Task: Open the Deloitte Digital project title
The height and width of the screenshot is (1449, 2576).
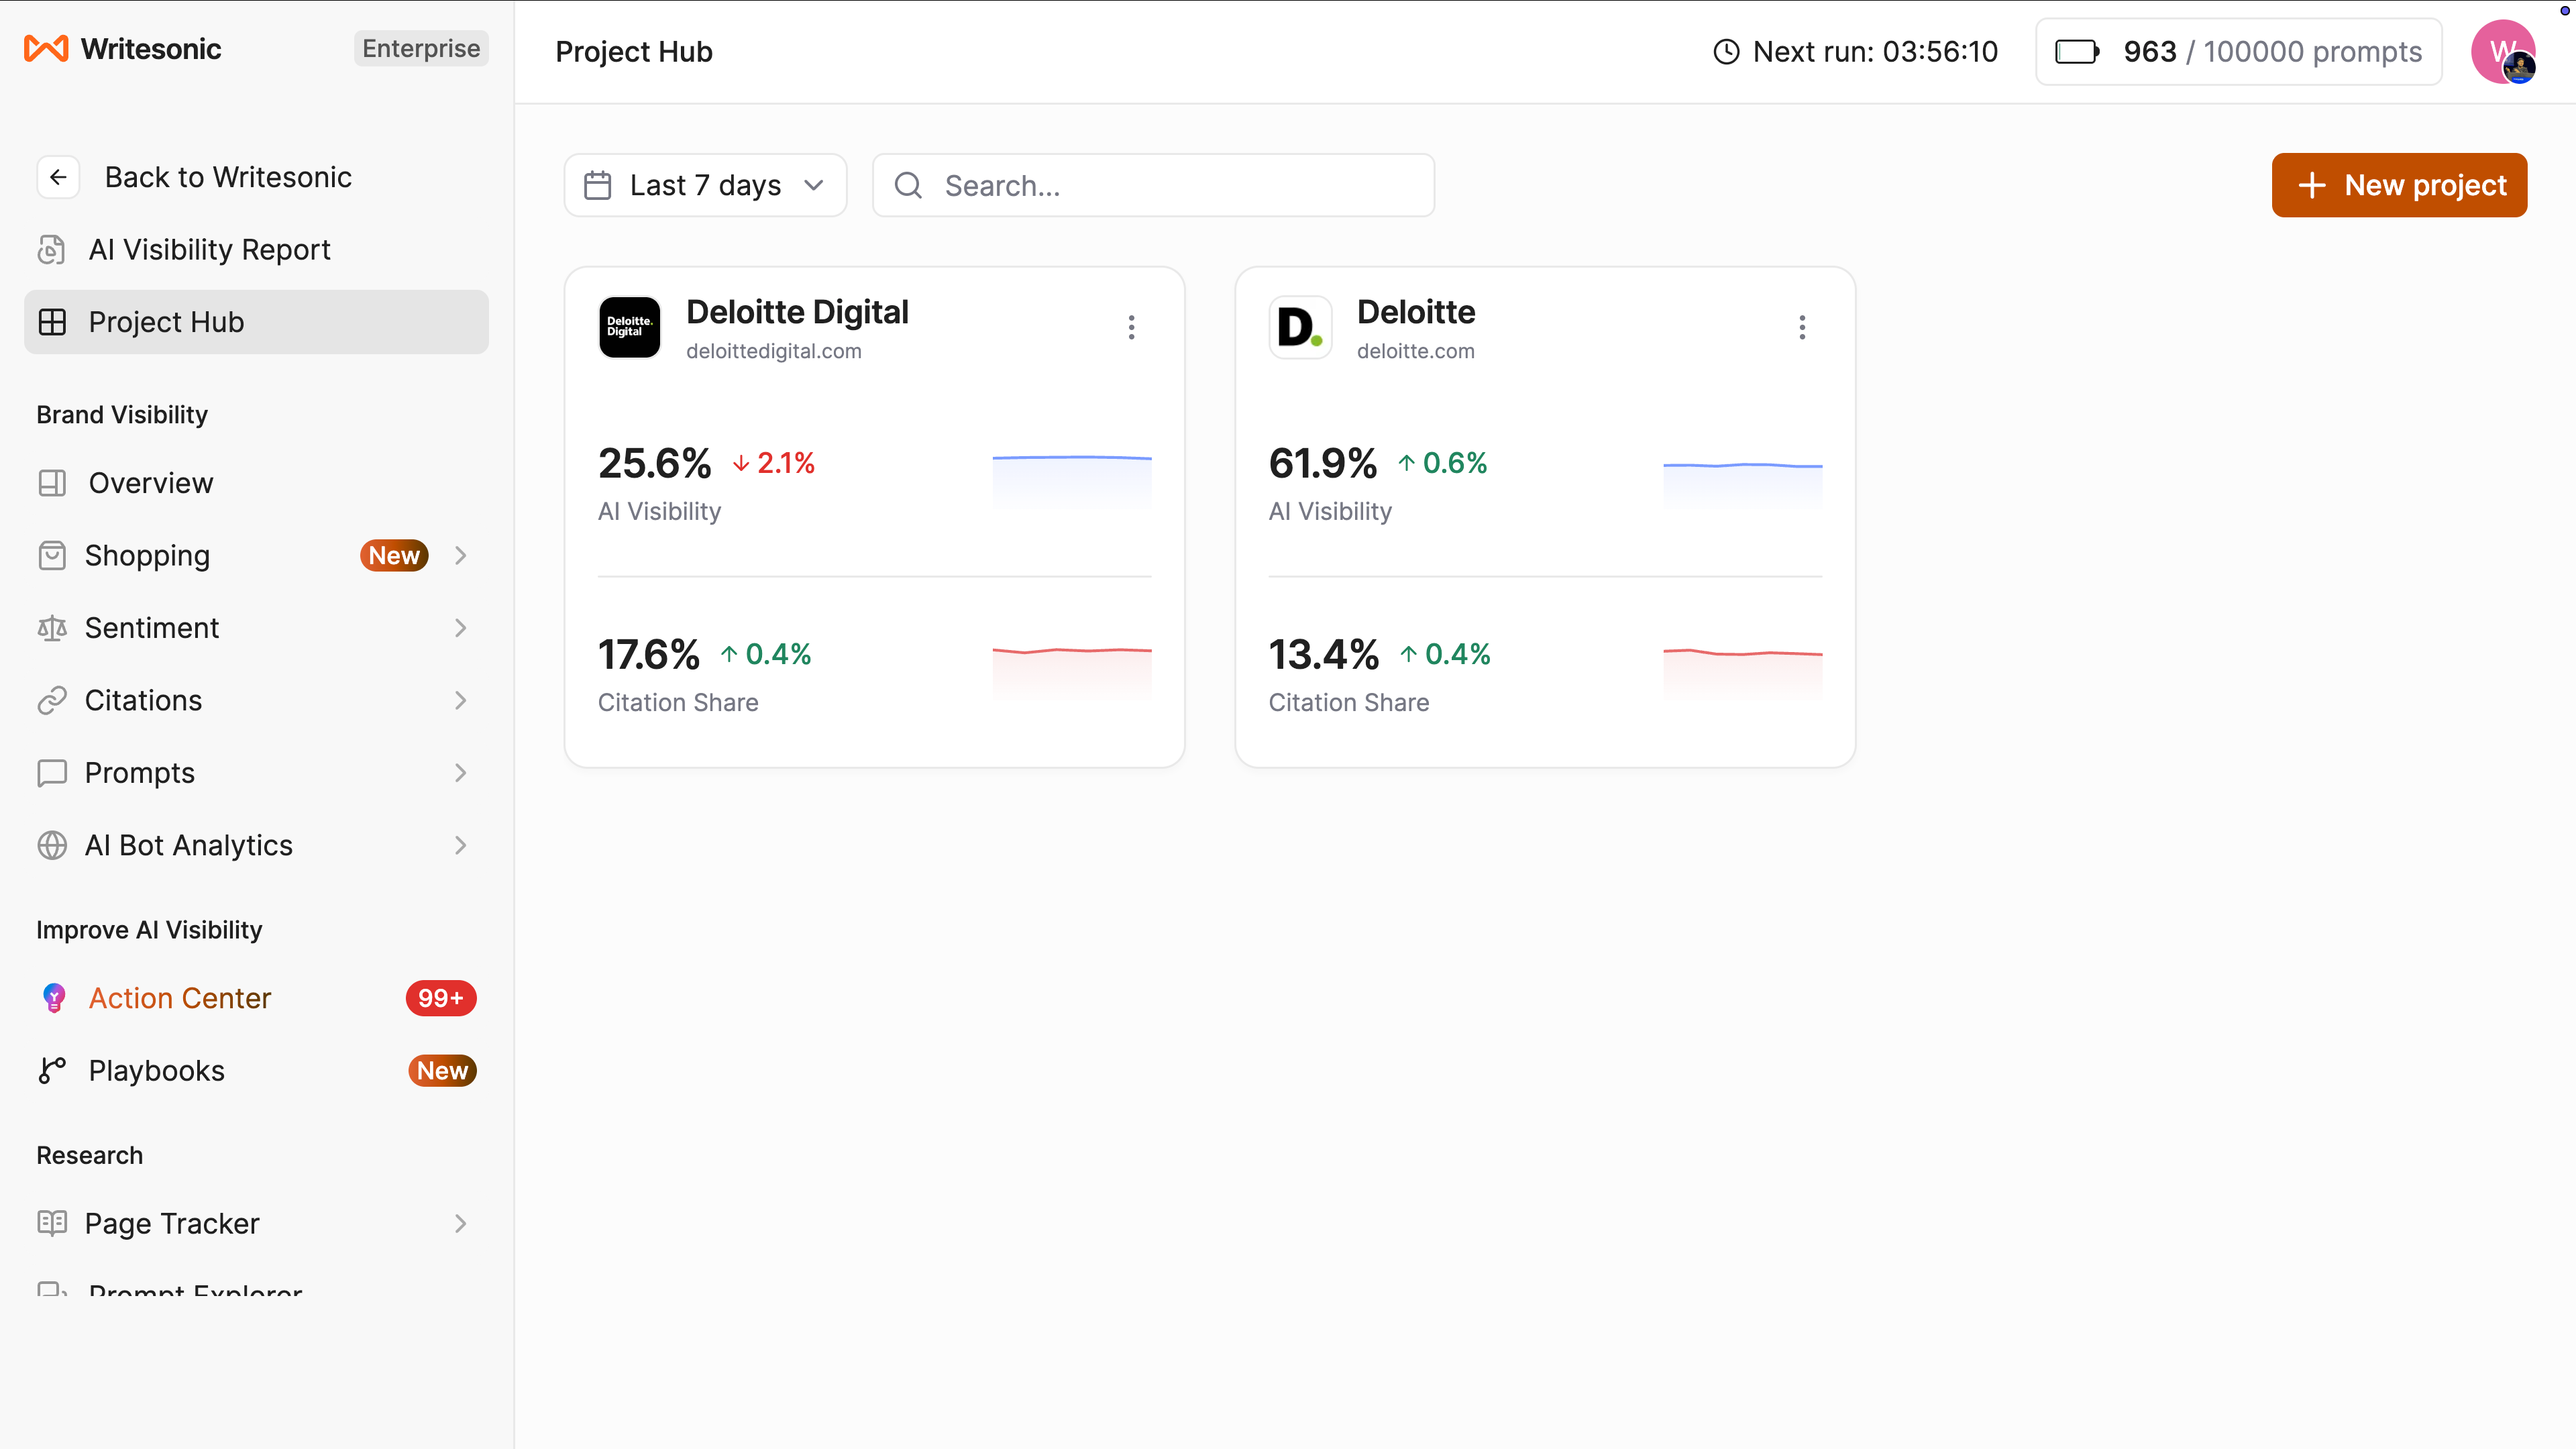Action: [x=797, y=312]
